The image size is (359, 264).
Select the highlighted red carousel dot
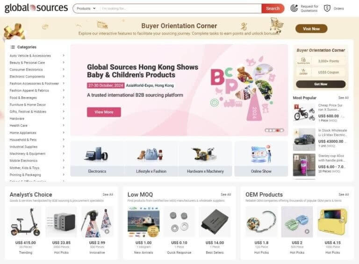pos(278,130)
